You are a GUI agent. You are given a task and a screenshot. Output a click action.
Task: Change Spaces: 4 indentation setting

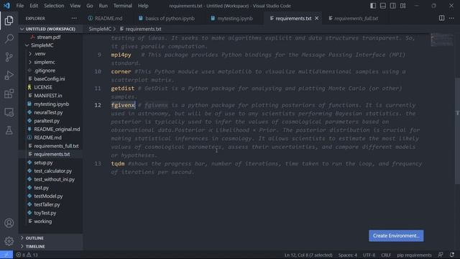tap(348, 255)
